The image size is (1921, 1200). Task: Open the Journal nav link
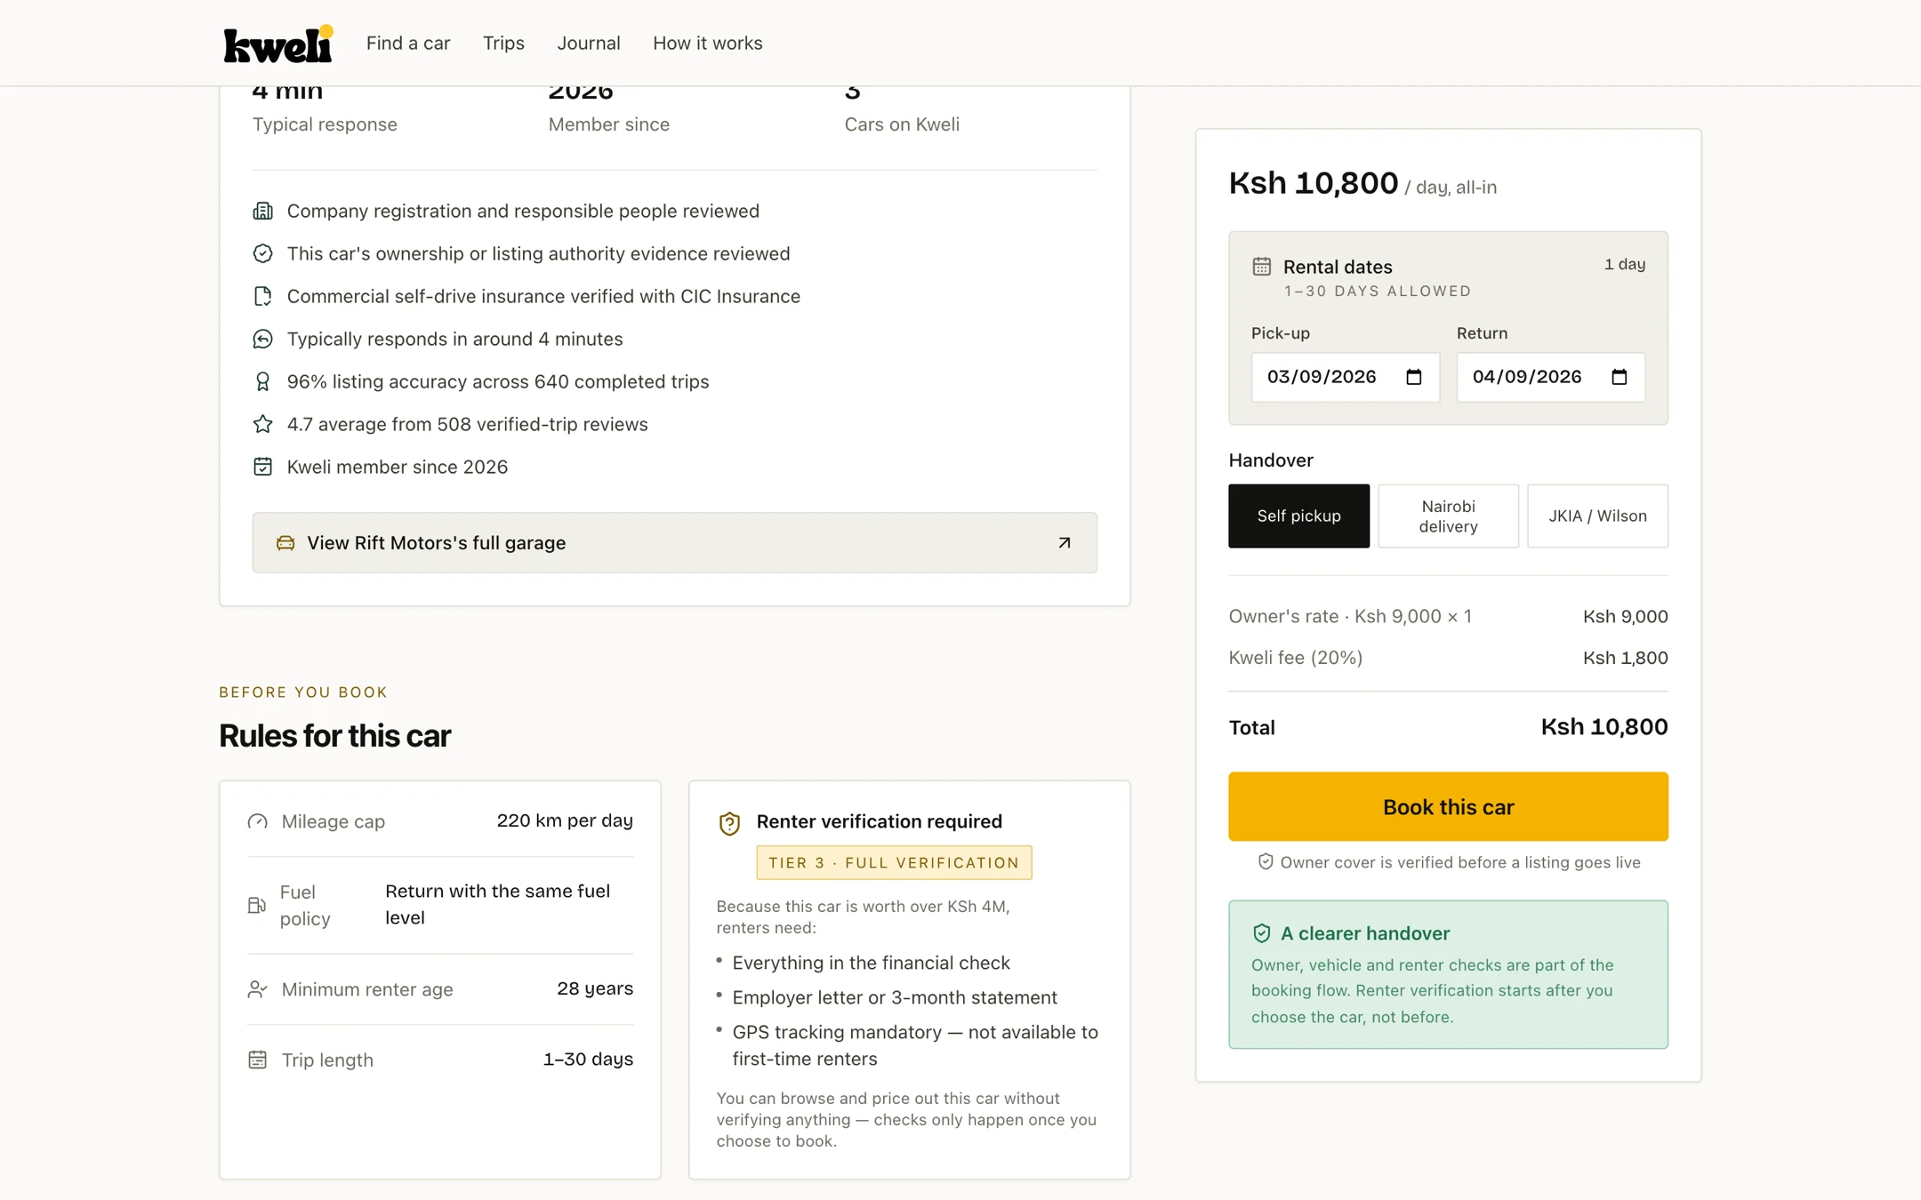589,43
